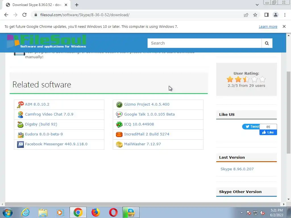The image size is (291, 218).
Task: Open Camfrog Video Chat 7.0.9 link
Action: 49,114
